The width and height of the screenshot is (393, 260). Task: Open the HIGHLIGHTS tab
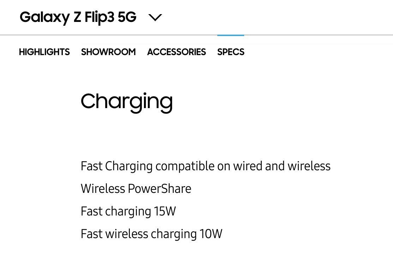(x=44, y=52)
